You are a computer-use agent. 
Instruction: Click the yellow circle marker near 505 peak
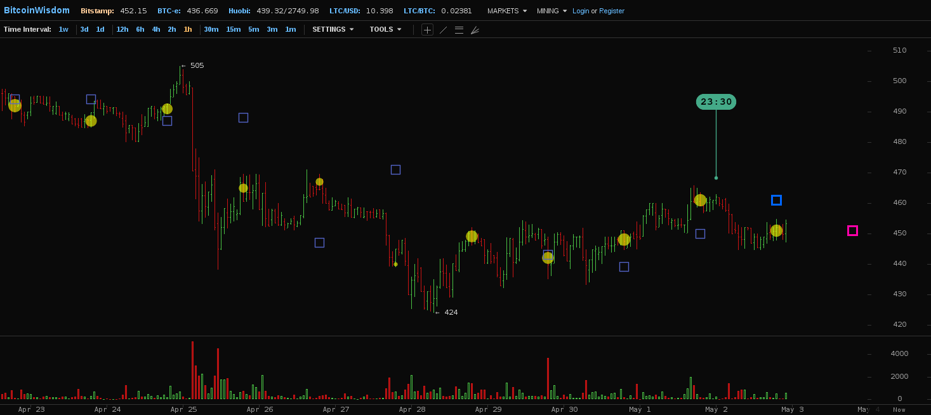[x=167, y=109]
